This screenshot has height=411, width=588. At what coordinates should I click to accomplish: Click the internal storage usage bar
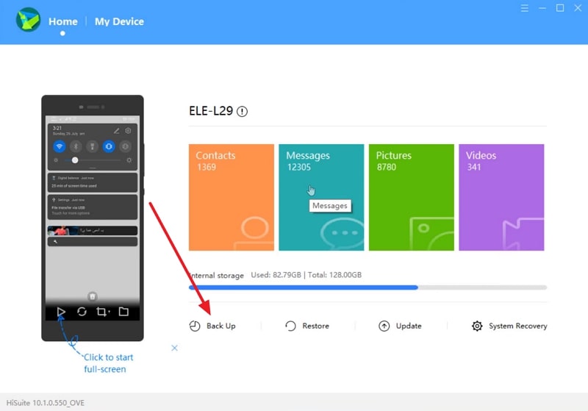point(367,287)
